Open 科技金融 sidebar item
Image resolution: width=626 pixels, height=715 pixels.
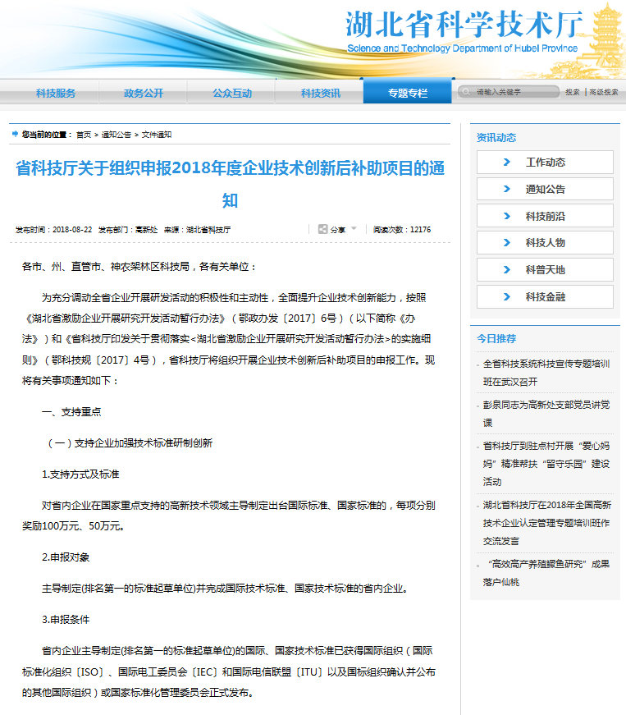[x=545, y=296]
